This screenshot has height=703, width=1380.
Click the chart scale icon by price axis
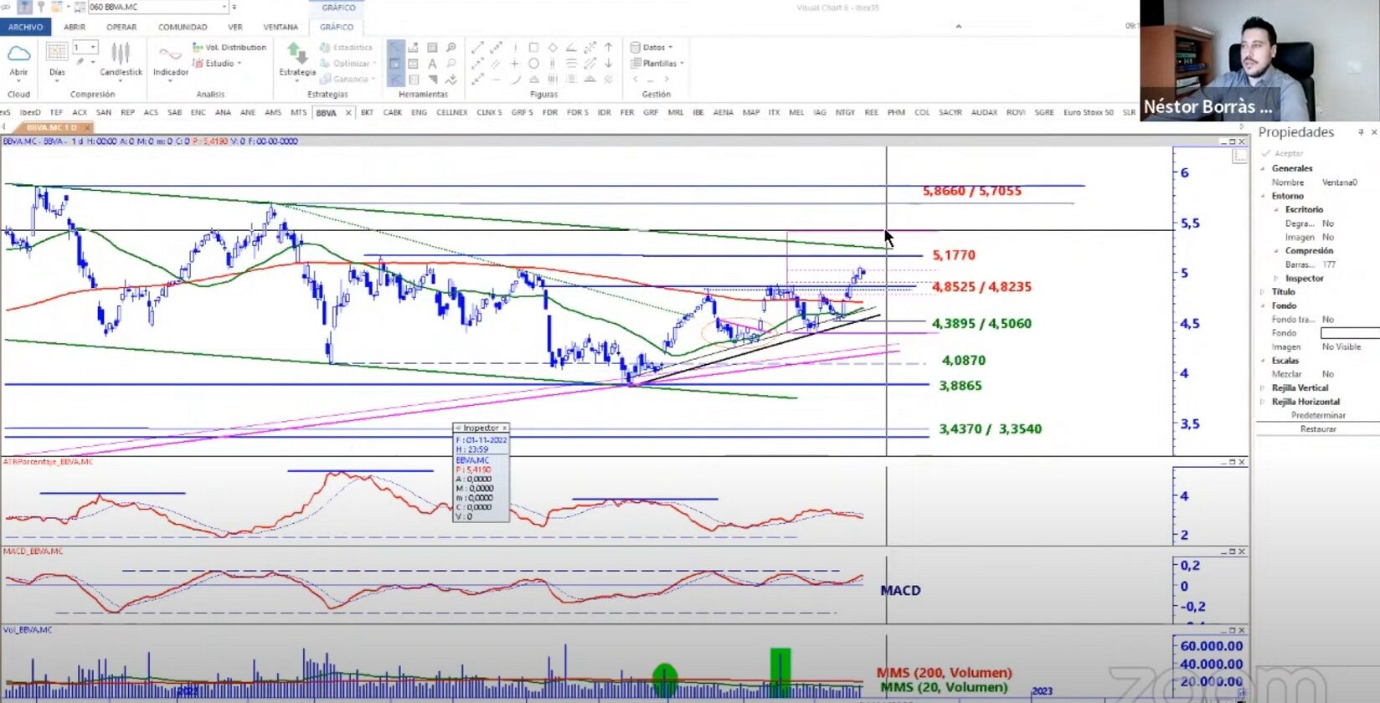(1239, 157)
